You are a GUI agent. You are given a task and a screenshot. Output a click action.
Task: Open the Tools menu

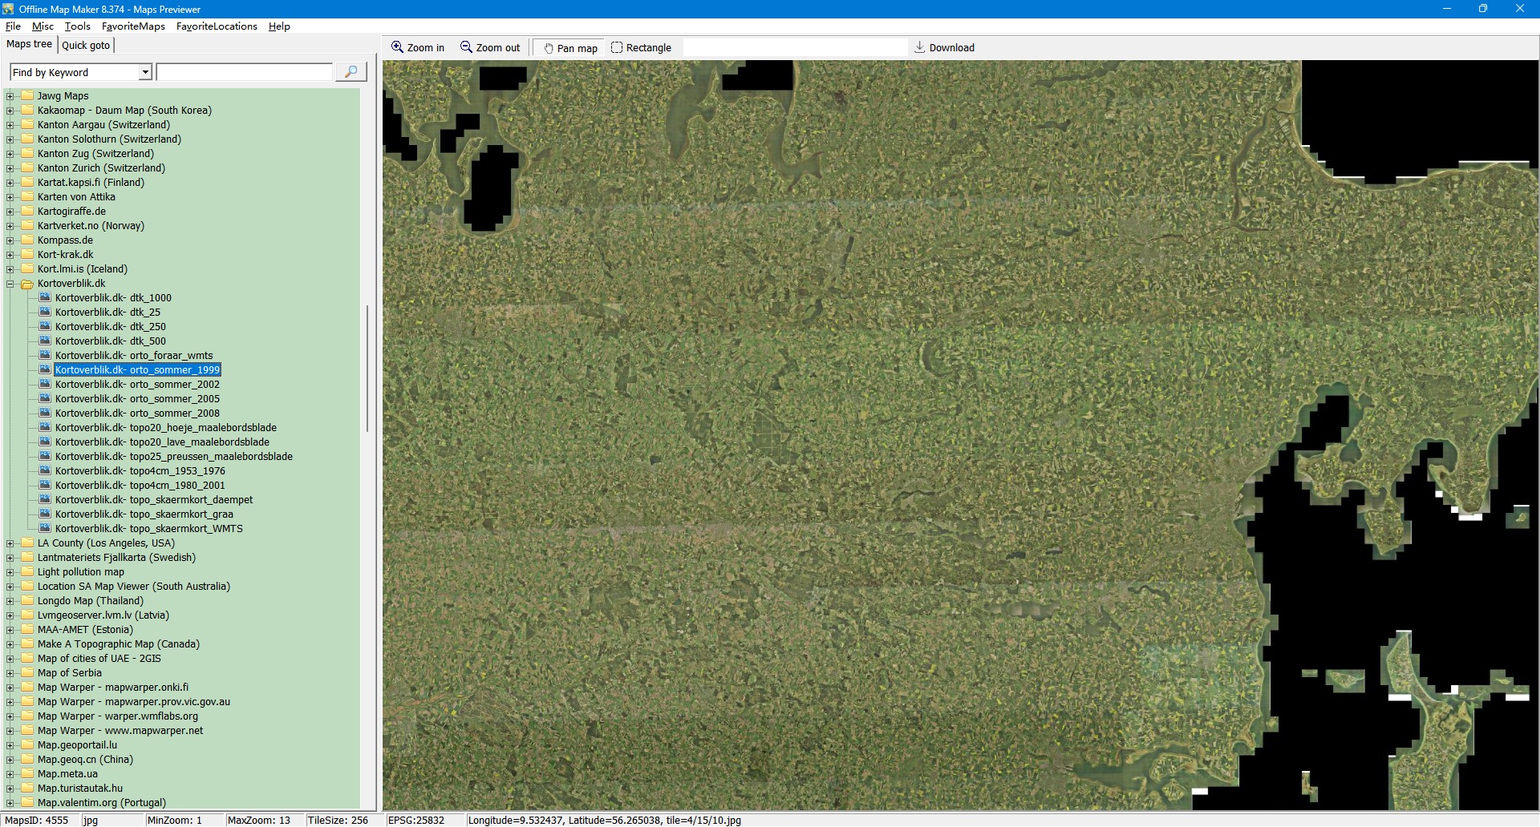pyautogui.click(x=78, y=26)
